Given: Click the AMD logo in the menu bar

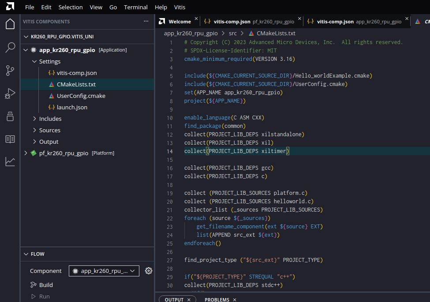Looking at the screenshot, I should point(10,6).
